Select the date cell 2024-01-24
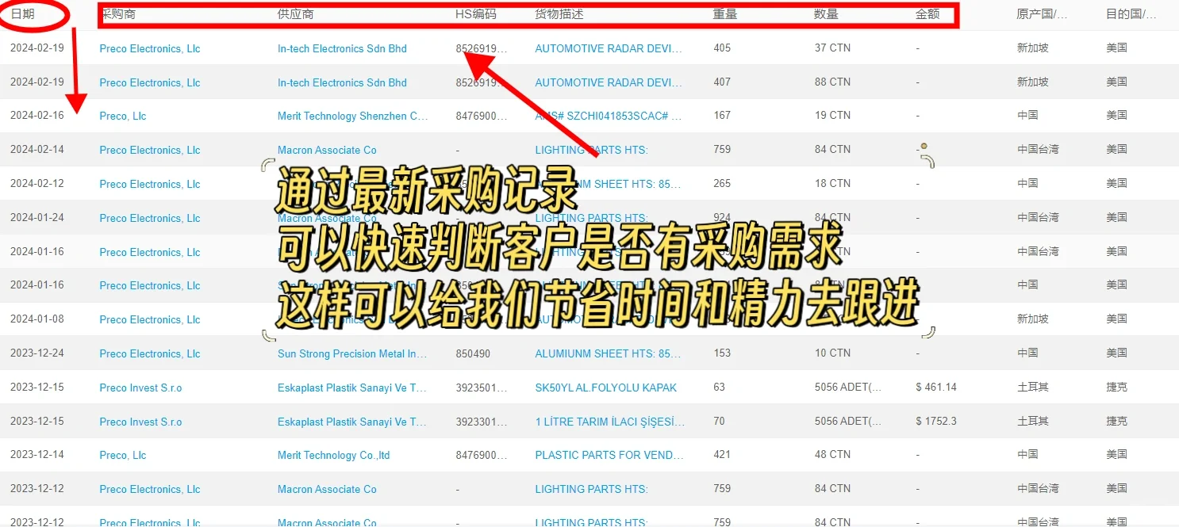Image resolution: width=1179 pixels, height=527 pixels. [x=37, y=218]
